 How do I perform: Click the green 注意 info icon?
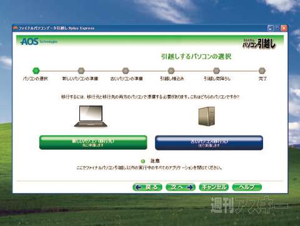pos(142,161)
